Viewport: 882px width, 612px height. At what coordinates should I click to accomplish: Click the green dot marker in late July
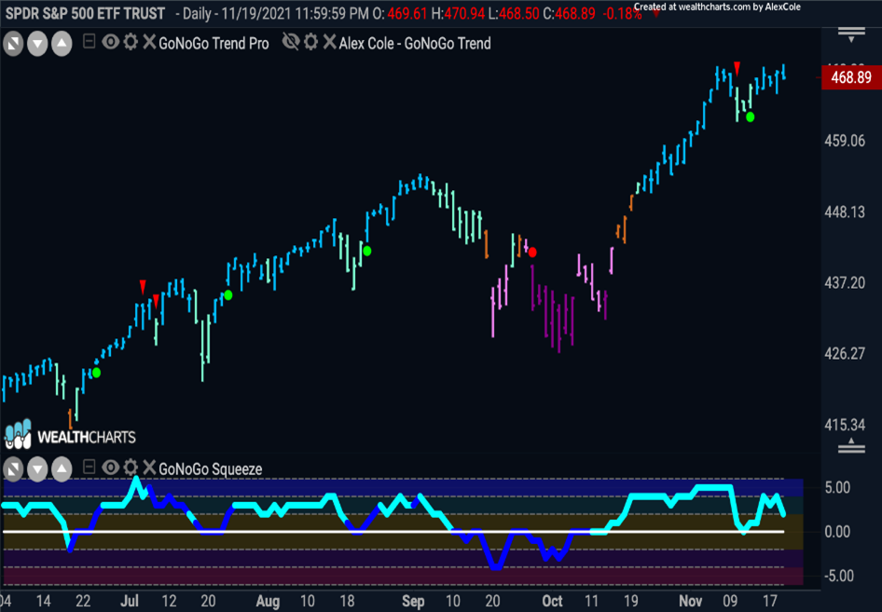coord(227,295)
